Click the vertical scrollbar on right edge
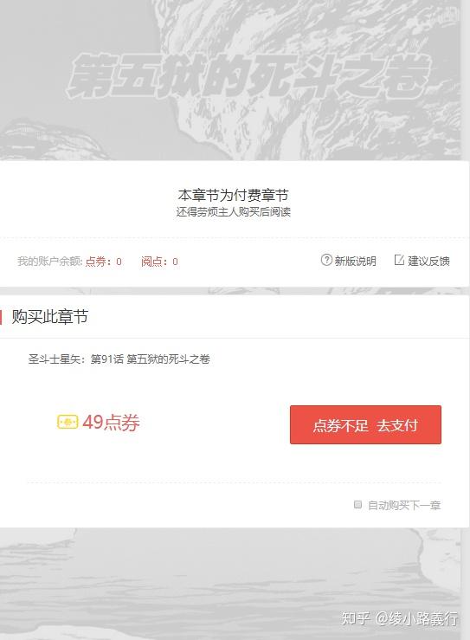The height and width of the screenshot is (640, 470). pos(466,320)
